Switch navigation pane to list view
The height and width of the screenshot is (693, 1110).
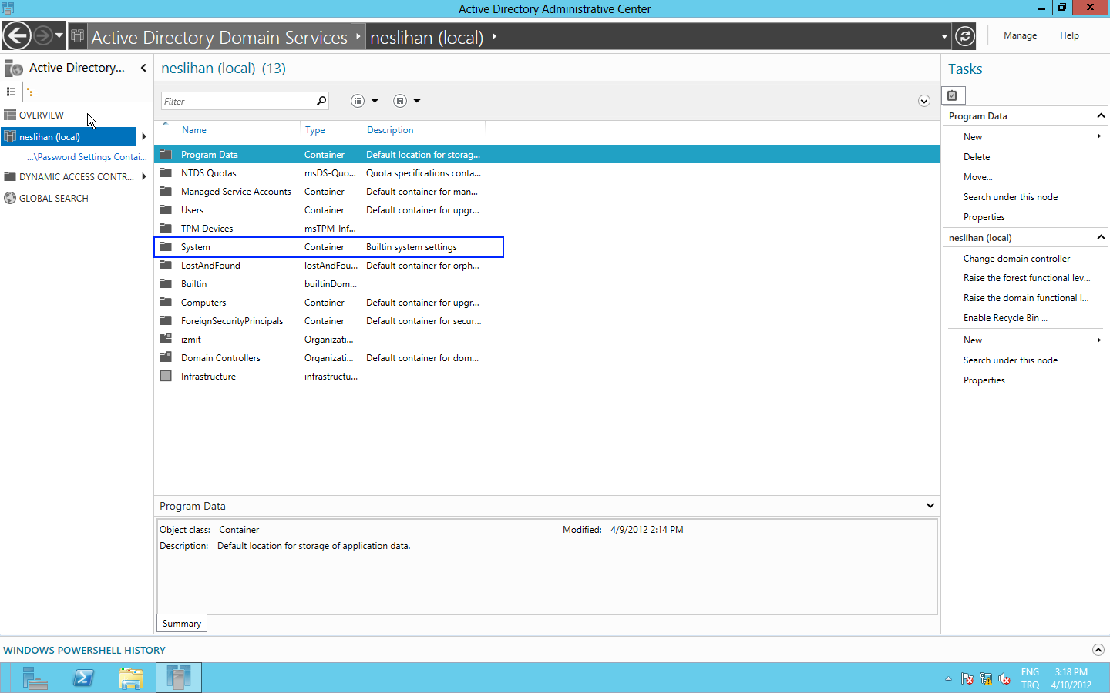tap(11, 92)
